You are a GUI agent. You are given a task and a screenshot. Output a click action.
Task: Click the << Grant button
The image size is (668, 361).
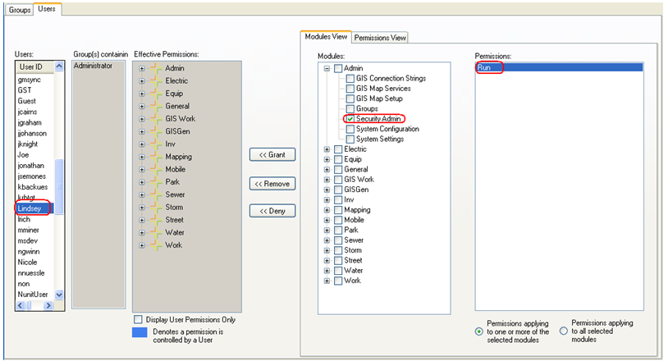pos(272,155)
